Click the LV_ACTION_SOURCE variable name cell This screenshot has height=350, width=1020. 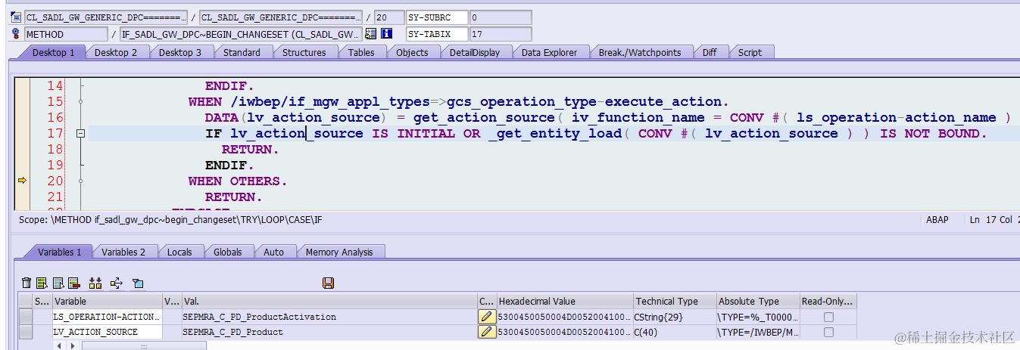click(x=107, y=332)
